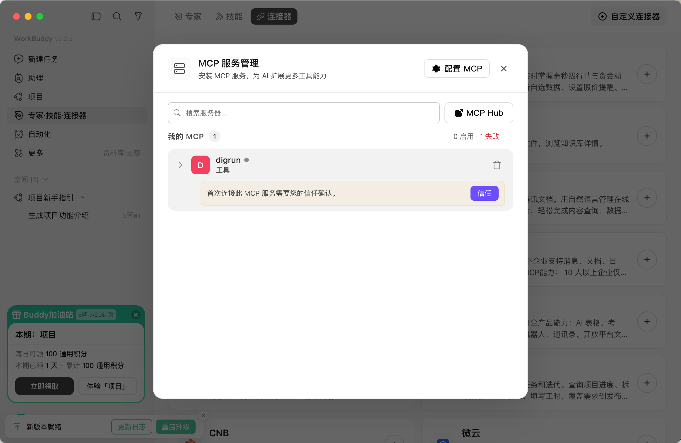Click 配置 MCP button
681x443 pixels.
tap(457, 69)
